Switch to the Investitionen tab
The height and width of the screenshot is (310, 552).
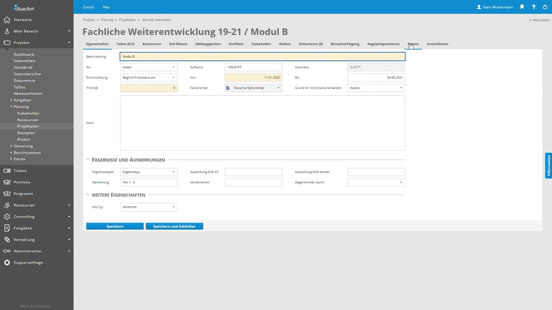[437, 44]
